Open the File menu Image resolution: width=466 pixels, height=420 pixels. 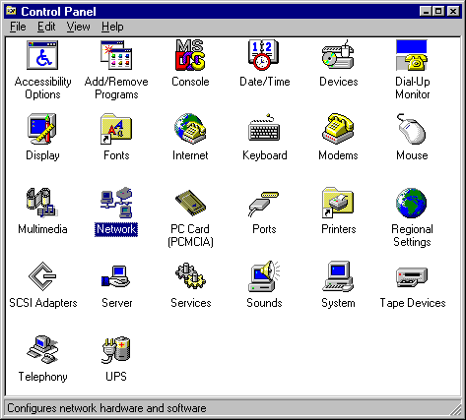[18, 27]
